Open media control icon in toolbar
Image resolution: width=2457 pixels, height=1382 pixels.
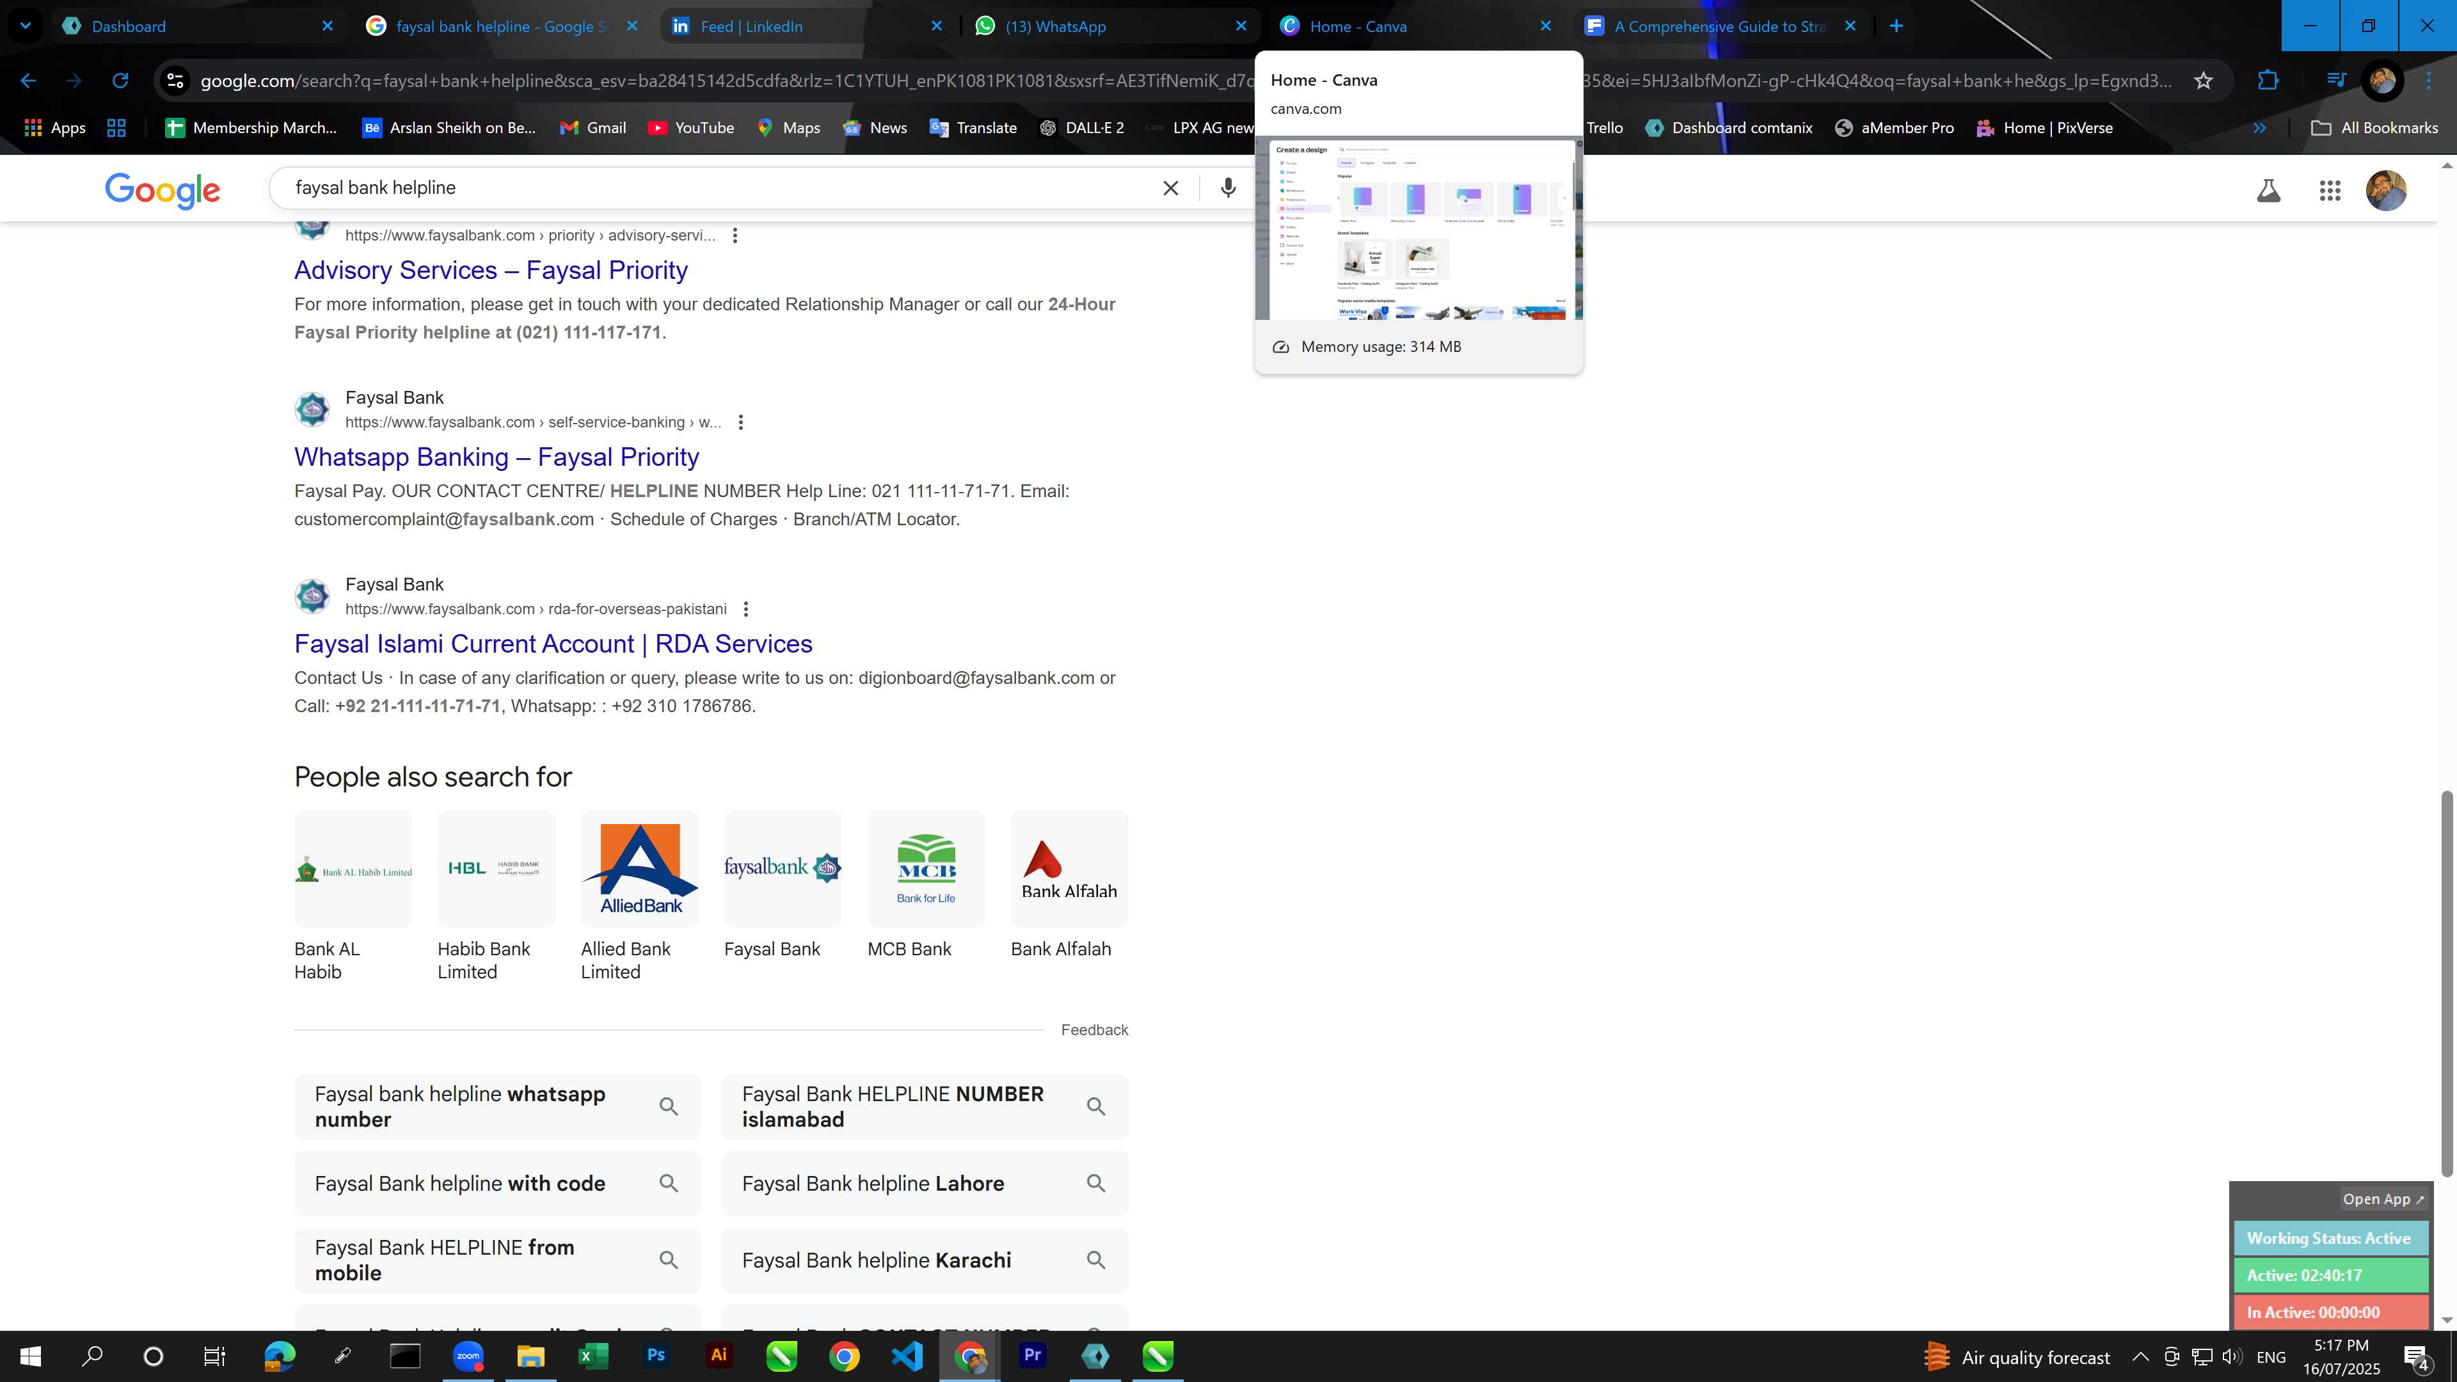(x=2335, y=81)
